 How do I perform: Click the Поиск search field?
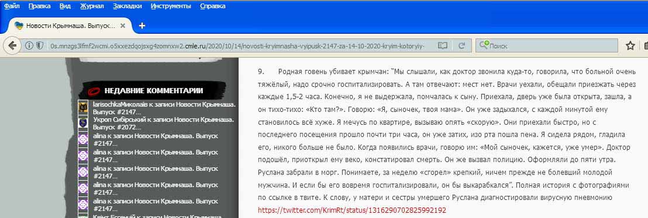[x=546, y=45]
